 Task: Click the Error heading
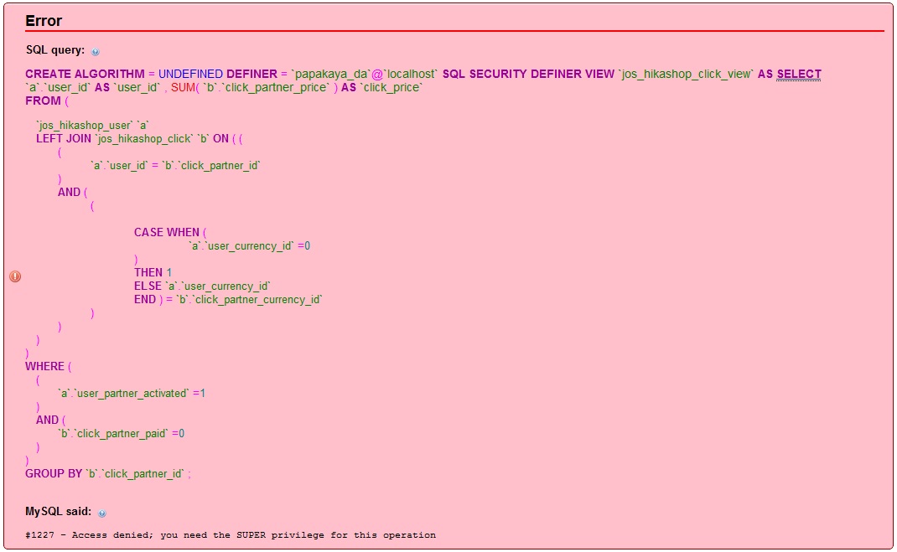44,21
